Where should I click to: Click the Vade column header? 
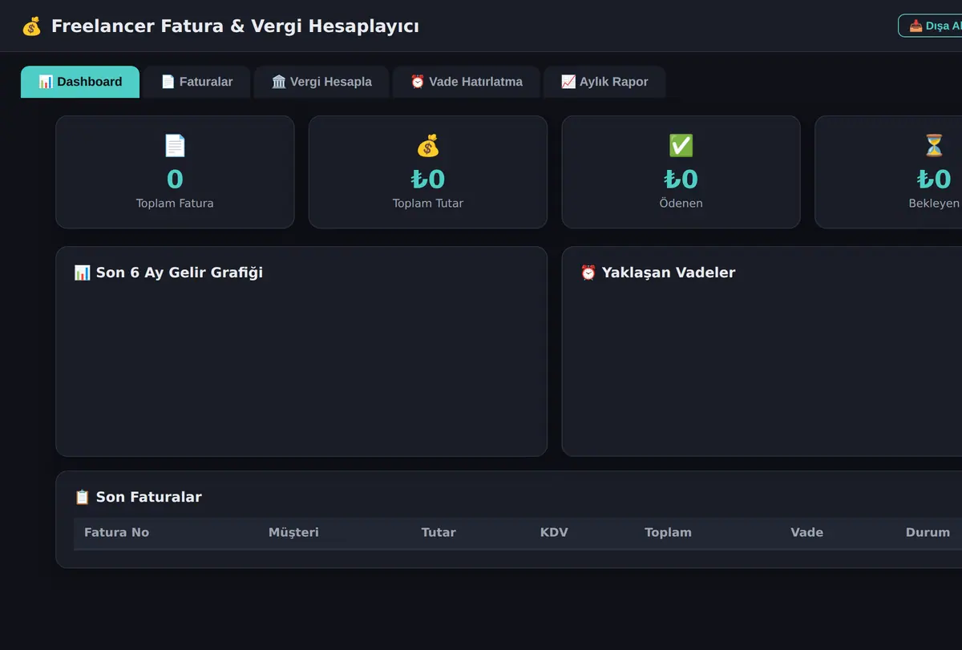tap(806, 532)
